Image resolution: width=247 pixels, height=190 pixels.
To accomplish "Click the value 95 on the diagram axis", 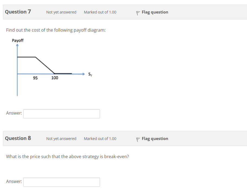I will [35, 78].
